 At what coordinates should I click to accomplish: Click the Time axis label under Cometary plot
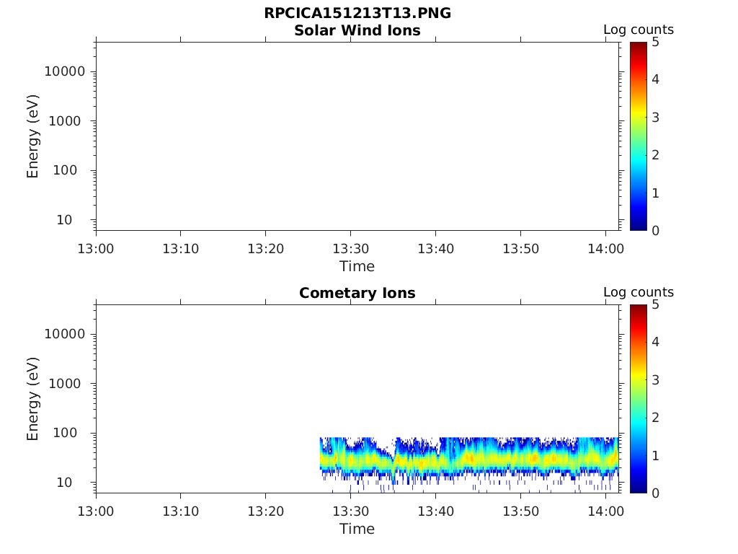357,529
